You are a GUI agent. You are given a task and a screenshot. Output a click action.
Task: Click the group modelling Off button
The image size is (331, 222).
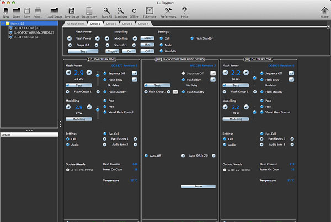click(x=147, y=51)
